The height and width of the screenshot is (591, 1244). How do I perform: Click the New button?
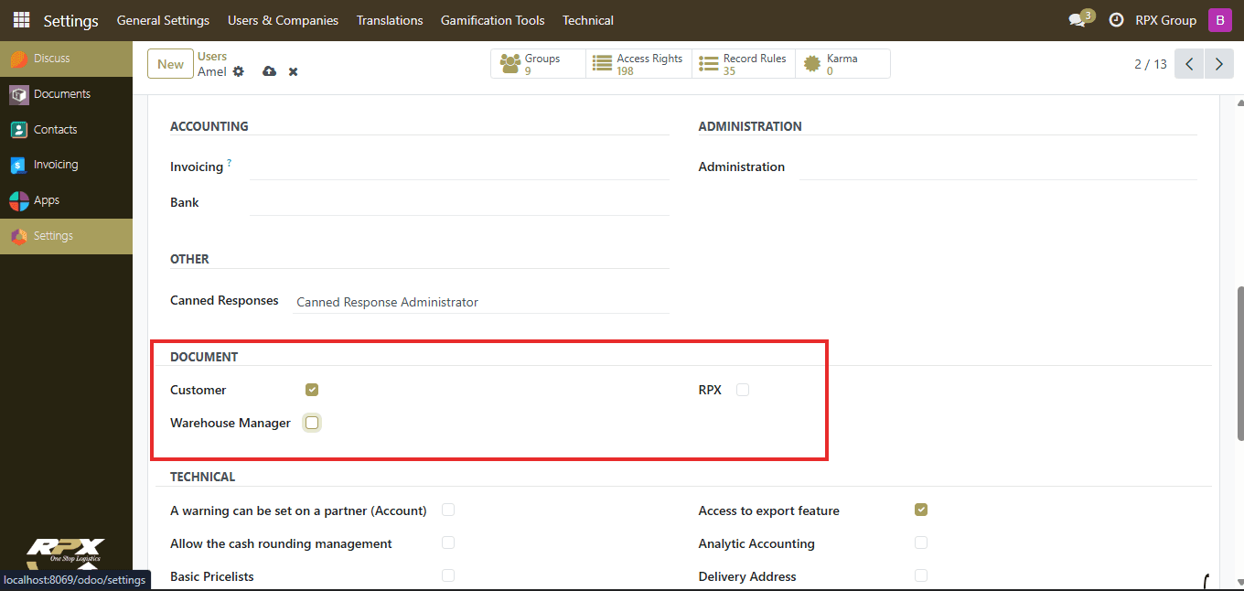click(x=170, y=64)
